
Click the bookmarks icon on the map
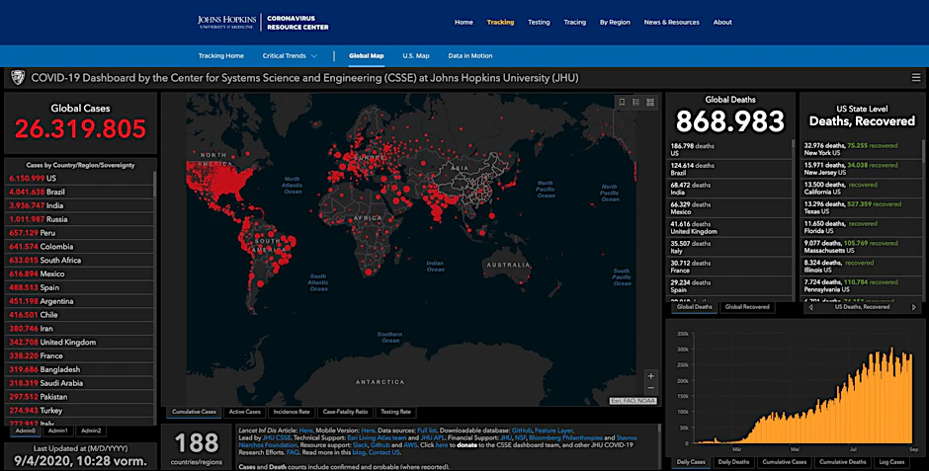622,103
